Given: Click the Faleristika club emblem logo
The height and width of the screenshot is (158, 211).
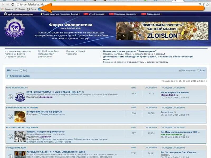Looking at the screenshot, I should tap(15, 28).
